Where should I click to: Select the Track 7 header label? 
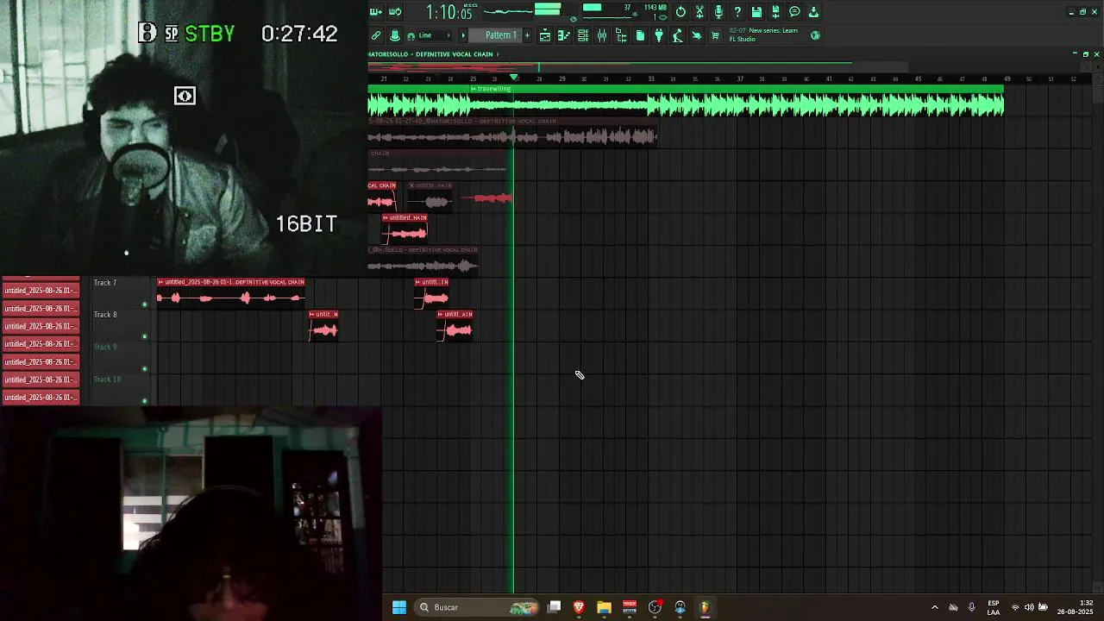[105, 283]
